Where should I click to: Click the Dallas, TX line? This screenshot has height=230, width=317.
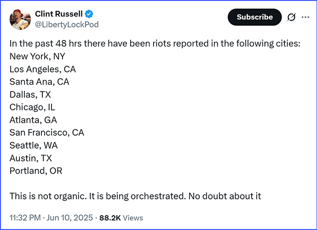click(x=30, y=95)
